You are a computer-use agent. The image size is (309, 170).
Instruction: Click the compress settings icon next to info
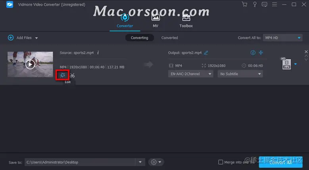click(x=261, y=53)
